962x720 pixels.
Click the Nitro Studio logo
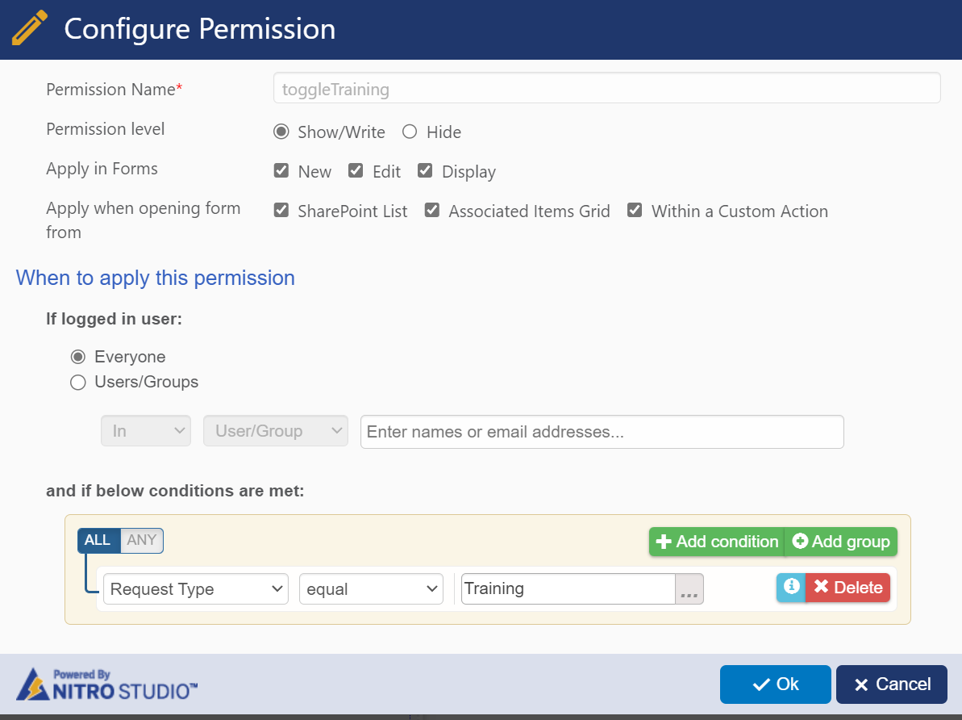(106, 684)
